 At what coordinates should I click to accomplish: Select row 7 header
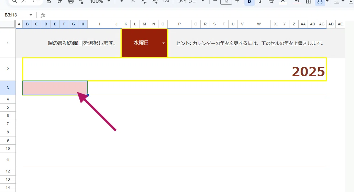[x=8, y=124]
